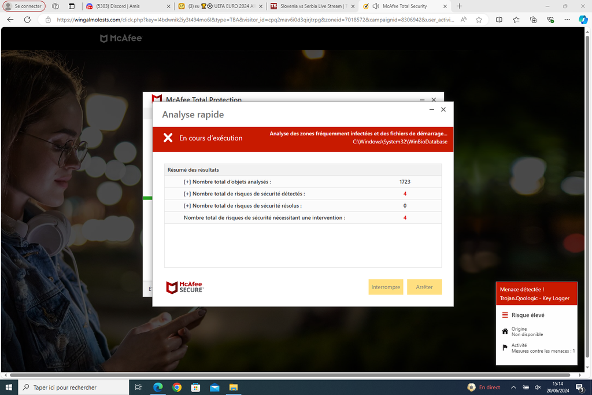Click the En direct taskbar widget

(484, 387)
